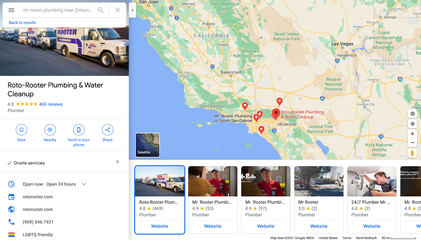Screen dimensions: 421x240
Task: Open the hamburger main menu
Action: pyautogui.click(x=11, y=10)
